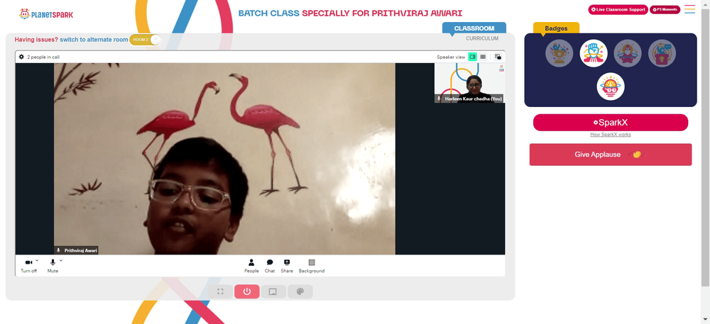Switch to Speaker view layout

point(472,57)
